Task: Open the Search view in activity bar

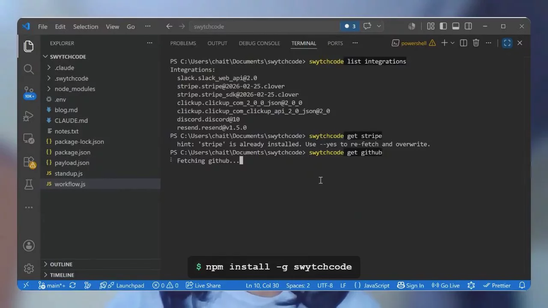Action: pos(29,69)
